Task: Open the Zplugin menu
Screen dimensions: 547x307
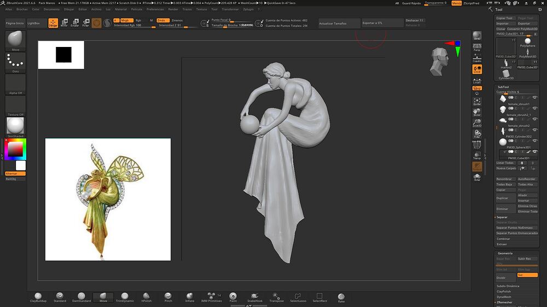Action: 248,9
